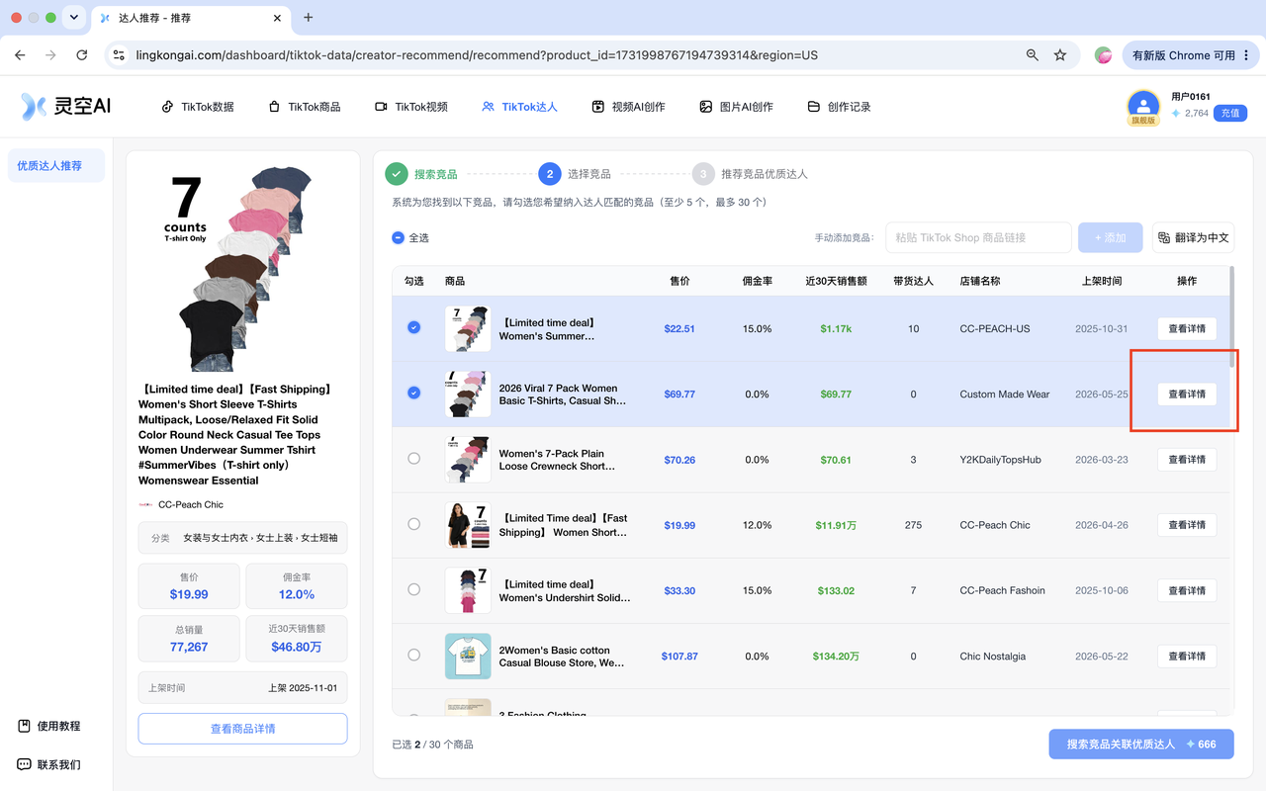Click product title "2026 Viral 7 Pack Women"
This screenshot has height=791, width=1266.
click(562, 395)
